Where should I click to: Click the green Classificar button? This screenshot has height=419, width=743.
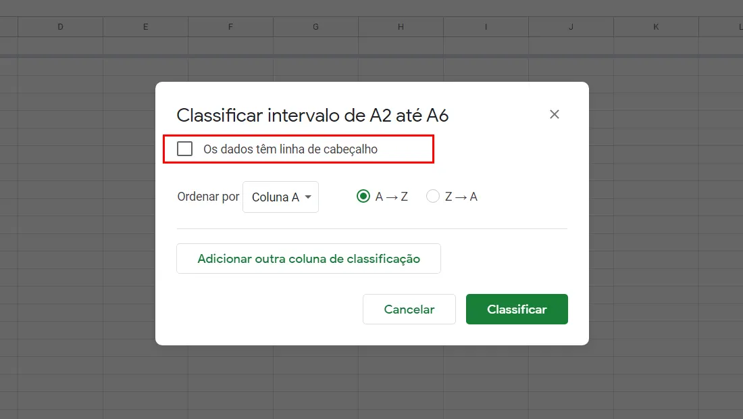[517, 309]
